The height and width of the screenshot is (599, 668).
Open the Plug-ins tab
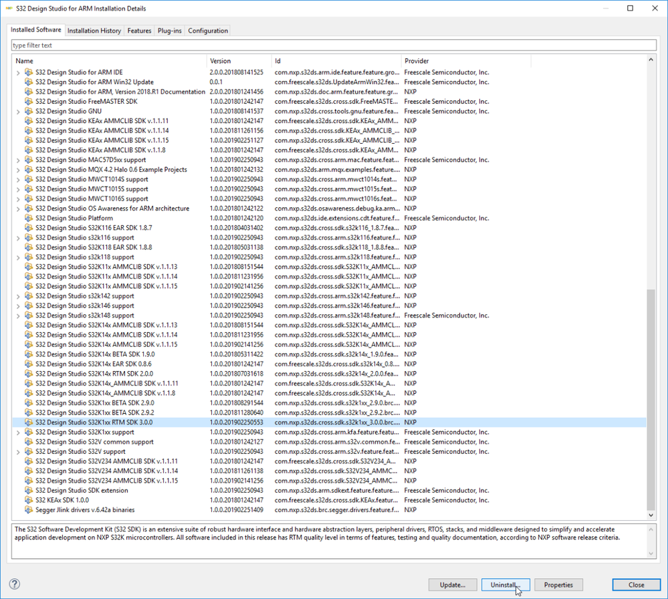pos(170,31)
